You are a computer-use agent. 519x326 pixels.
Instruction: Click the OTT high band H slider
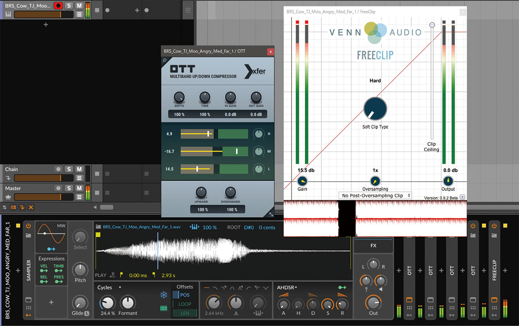click(x=214, y=134)
